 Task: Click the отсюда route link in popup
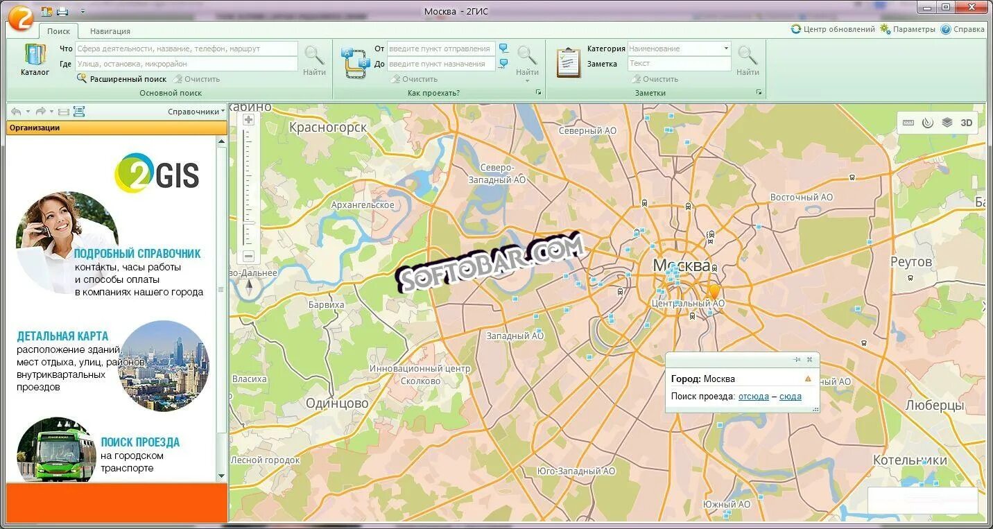(754, 397)
